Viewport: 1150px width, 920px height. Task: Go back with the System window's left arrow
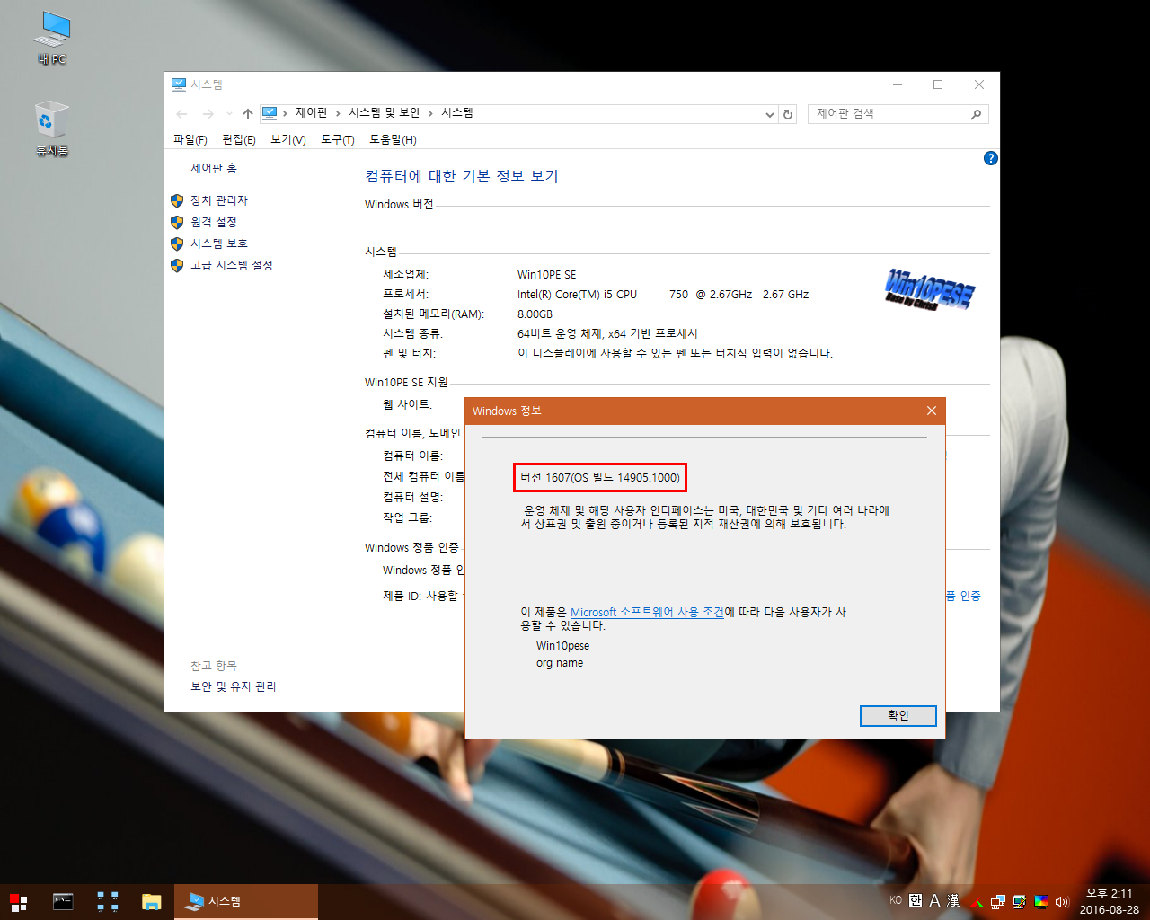coord(182,114)
